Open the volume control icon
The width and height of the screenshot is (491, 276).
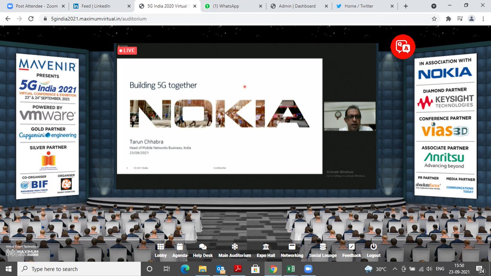coord(428,269)
